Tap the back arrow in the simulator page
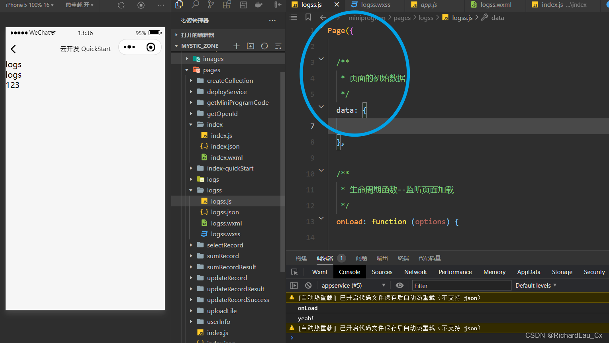Screen dimensions: 609x343 tap(13, 49)
